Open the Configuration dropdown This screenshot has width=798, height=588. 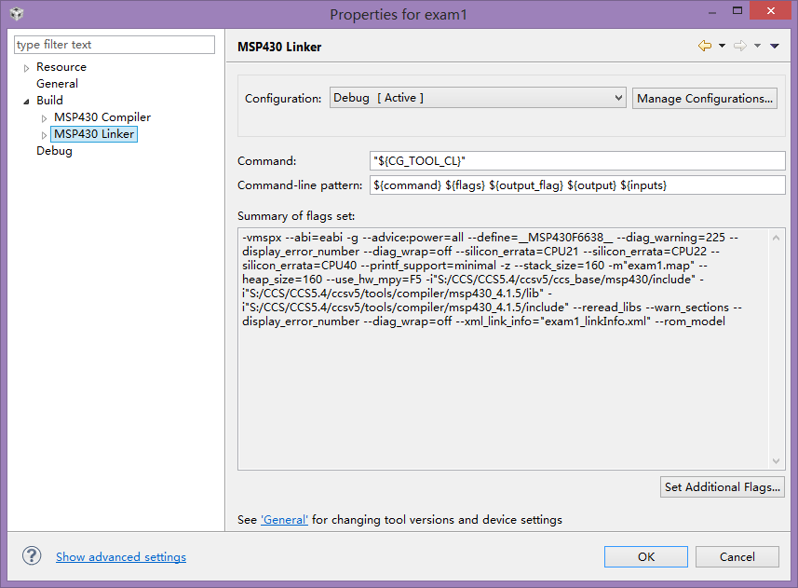click(x=478, y=98)
